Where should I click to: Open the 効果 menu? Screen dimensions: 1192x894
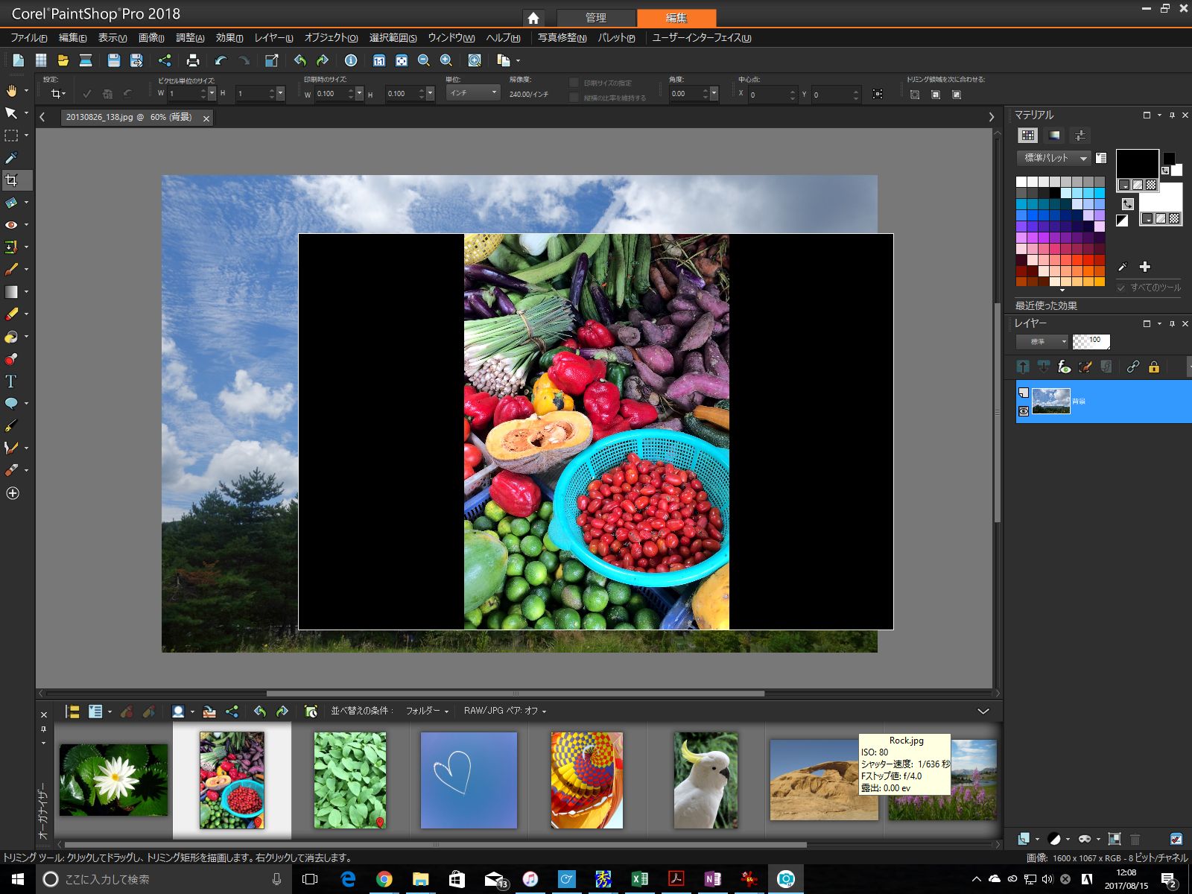(229, 38)
